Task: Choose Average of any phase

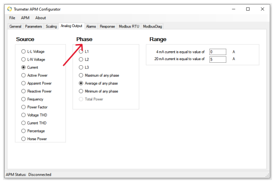Action: [x=98, y=83]
